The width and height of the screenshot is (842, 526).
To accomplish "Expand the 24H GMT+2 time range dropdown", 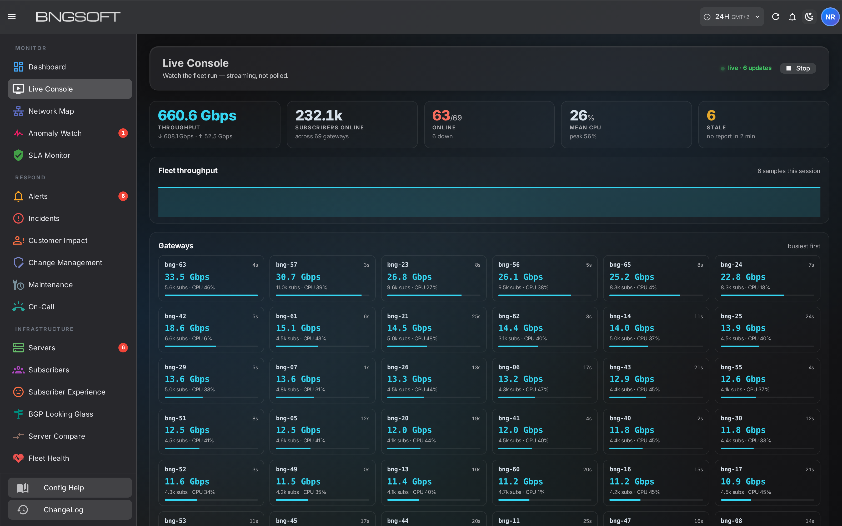I will [732, 17].
